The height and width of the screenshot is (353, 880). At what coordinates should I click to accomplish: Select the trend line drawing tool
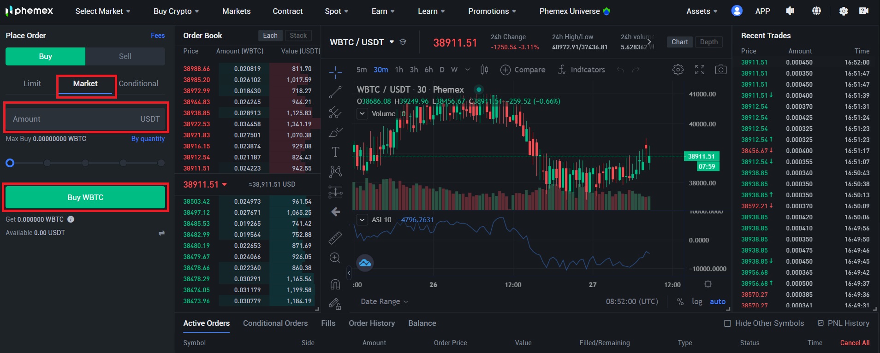pyautogui.click(x=335, y=92)
